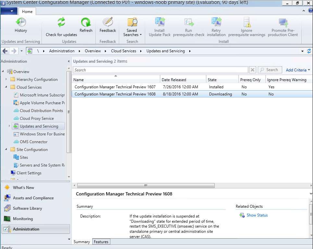This screenshot has height=249, width=313.
Task: Sort by Name column header
Action: coord(116,80)
